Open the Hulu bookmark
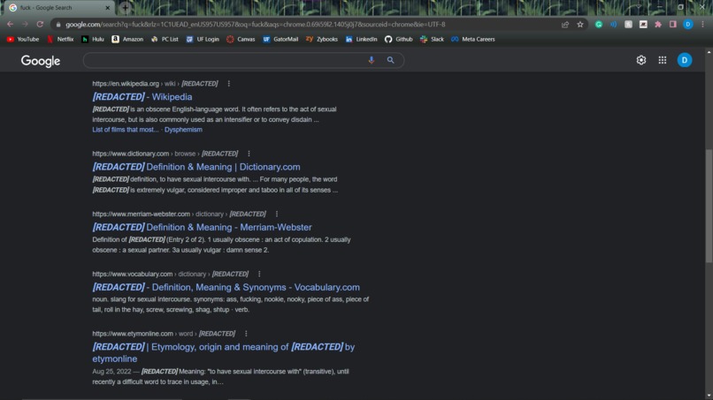This screenshot has height=400, width=713. click(93, 40)
